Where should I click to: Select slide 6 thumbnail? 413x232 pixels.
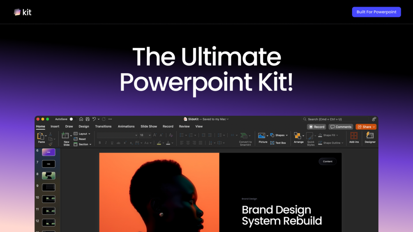pos(48,152)
